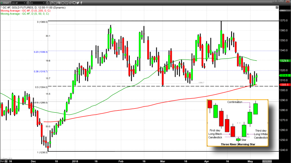Click the 2018 date label on time axis

click(75, 161)
